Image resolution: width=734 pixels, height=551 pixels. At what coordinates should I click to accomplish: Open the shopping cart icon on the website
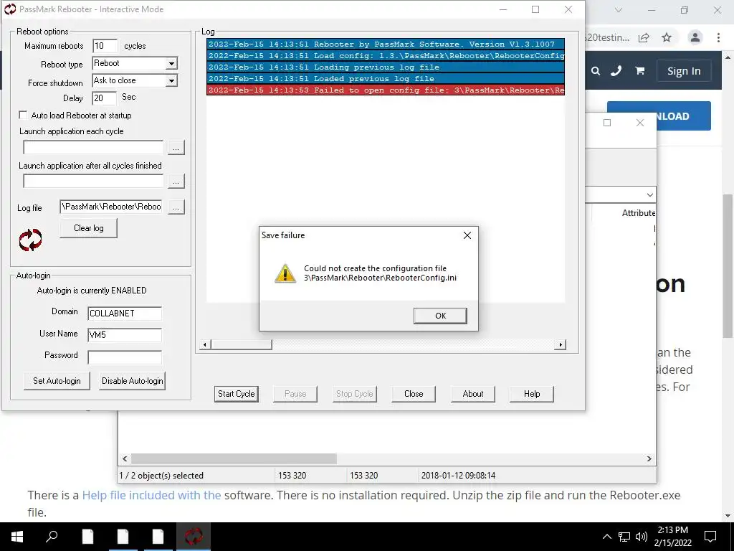[640, 71]
